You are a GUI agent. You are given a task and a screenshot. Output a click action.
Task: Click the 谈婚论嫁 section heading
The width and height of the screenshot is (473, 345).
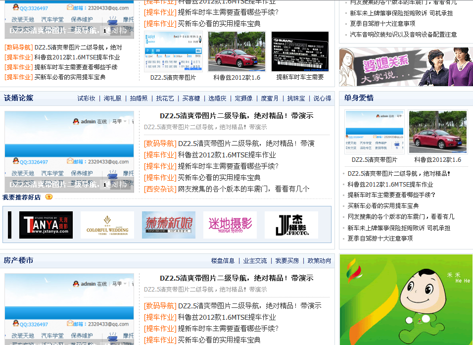pyautogui.click(x=18, y=98)
